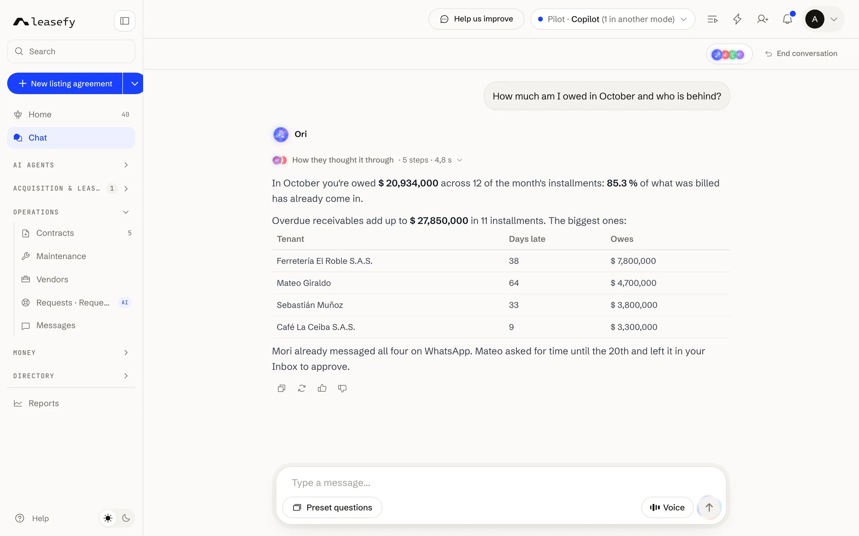Screen dimensions: 859x536
Task: Expand the Directory section
Action: (x=71, y=376)
